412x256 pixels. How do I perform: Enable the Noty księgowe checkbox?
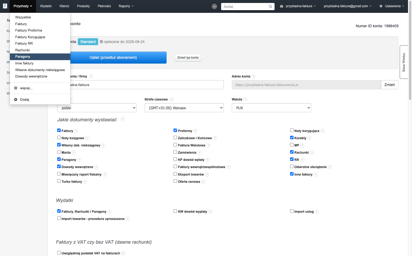coord(59,138)
